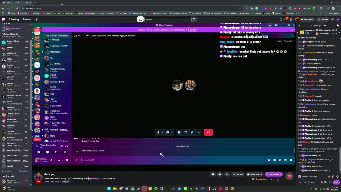Click Get Bits button in top nav
341x192 pixels.
pyautogui.click(x=323, y=19)
